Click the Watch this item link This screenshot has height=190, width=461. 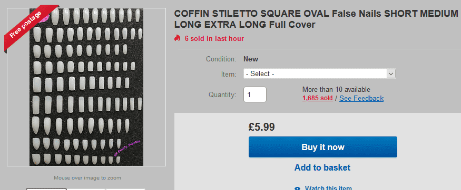coord(328,188)
